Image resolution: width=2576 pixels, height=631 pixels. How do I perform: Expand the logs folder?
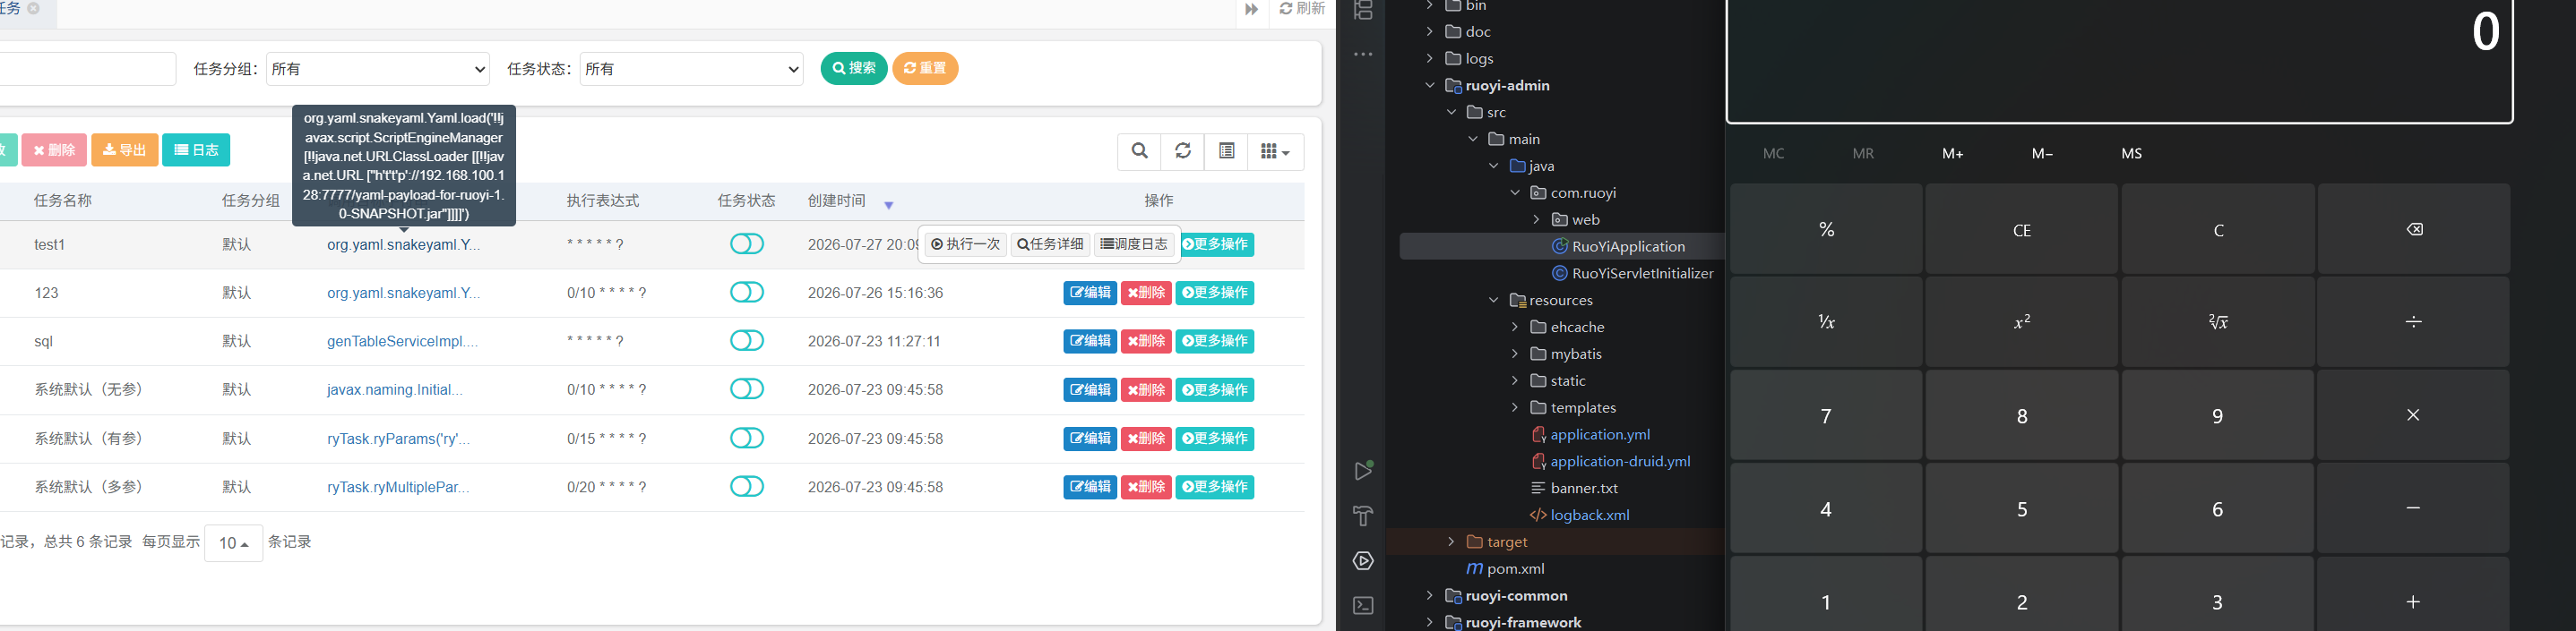coord(1430,59)
